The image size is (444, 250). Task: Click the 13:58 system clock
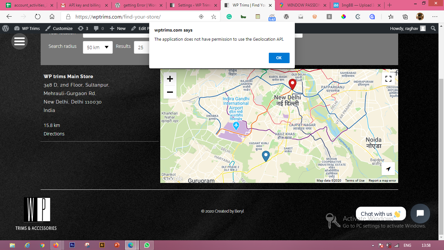pyautogui.click(x=426, y=245)
